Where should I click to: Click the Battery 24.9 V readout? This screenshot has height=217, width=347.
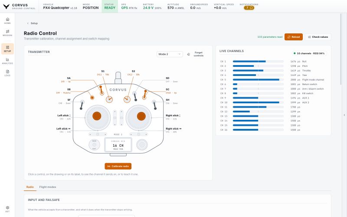(x=152, y=6)
